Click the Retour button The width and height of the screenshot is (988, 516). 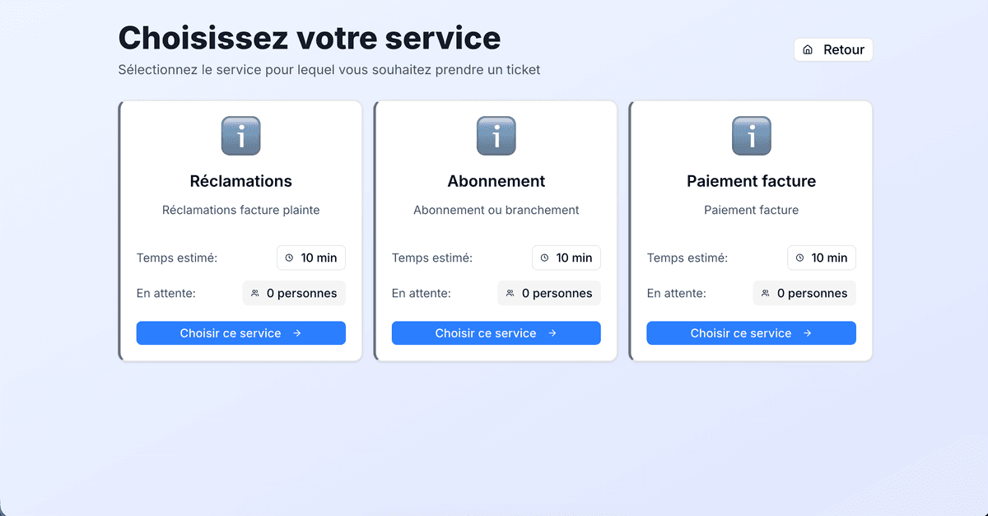pos(832,49)
